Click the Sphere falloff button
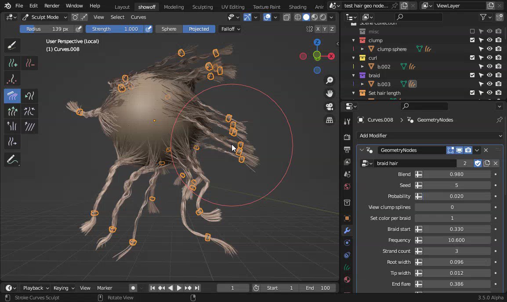This screenshot has width=507, height=302. (x=168, y=29)
